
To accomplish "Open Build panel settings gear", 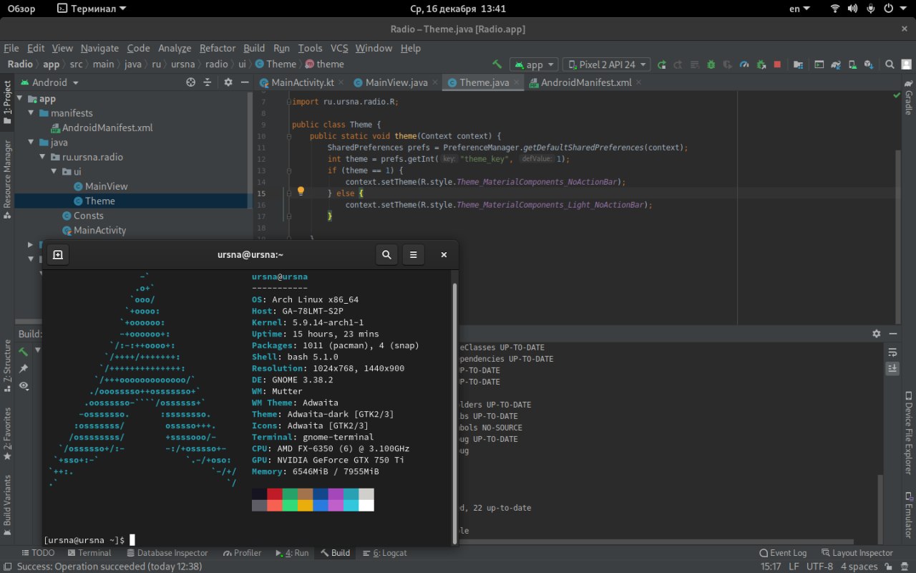I will 877,334.
